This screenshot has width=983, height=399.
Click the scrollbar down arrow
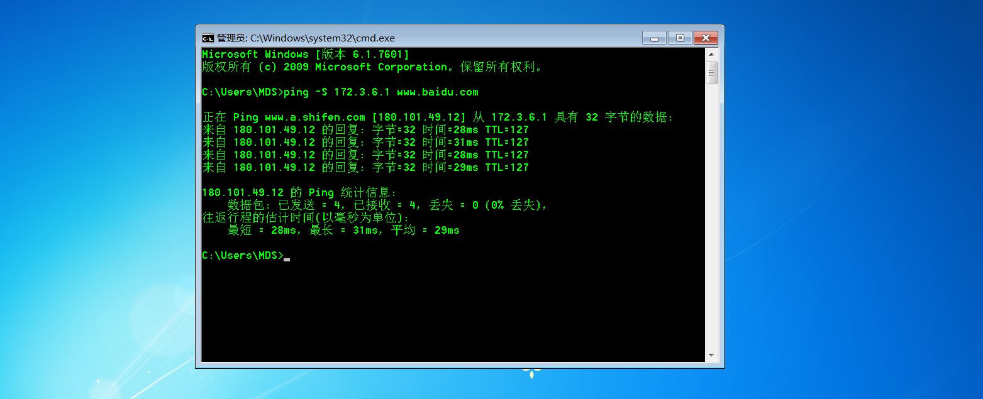point(711,356)
